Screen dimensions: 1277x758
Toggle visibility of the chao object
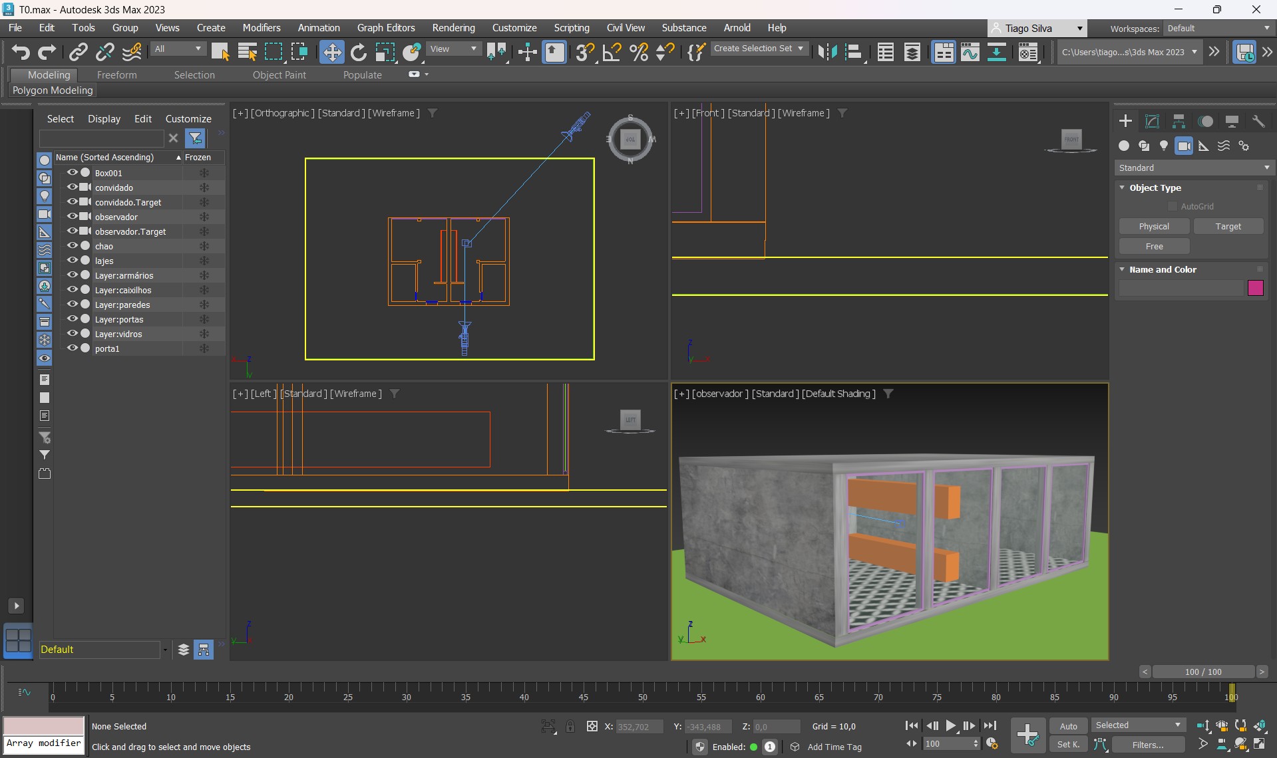coord(72,246)
